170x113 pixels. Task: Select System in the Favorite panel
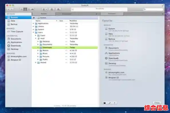point(117,29)
